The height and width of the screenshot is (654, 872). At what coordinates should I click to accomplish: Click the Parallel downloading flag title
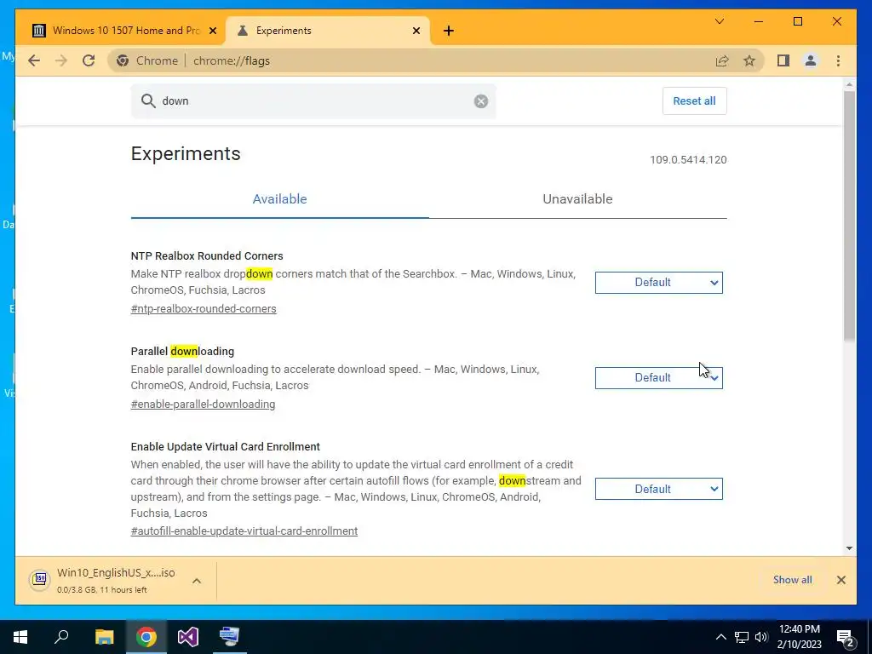[182, 352]
